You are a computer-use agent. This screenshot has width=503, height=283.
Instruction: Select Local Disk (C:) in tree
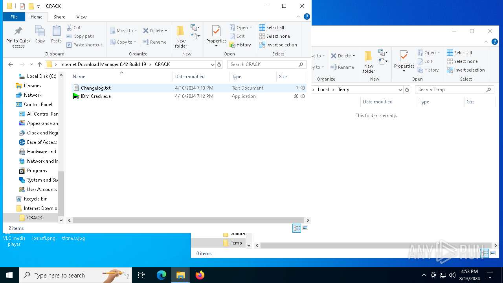[x=38, y=76]
